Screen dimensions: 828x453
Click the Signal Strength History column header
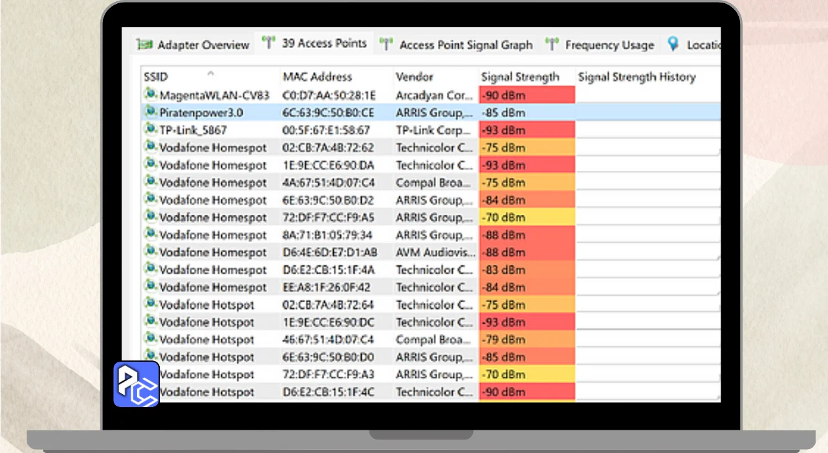pos(648,76)
